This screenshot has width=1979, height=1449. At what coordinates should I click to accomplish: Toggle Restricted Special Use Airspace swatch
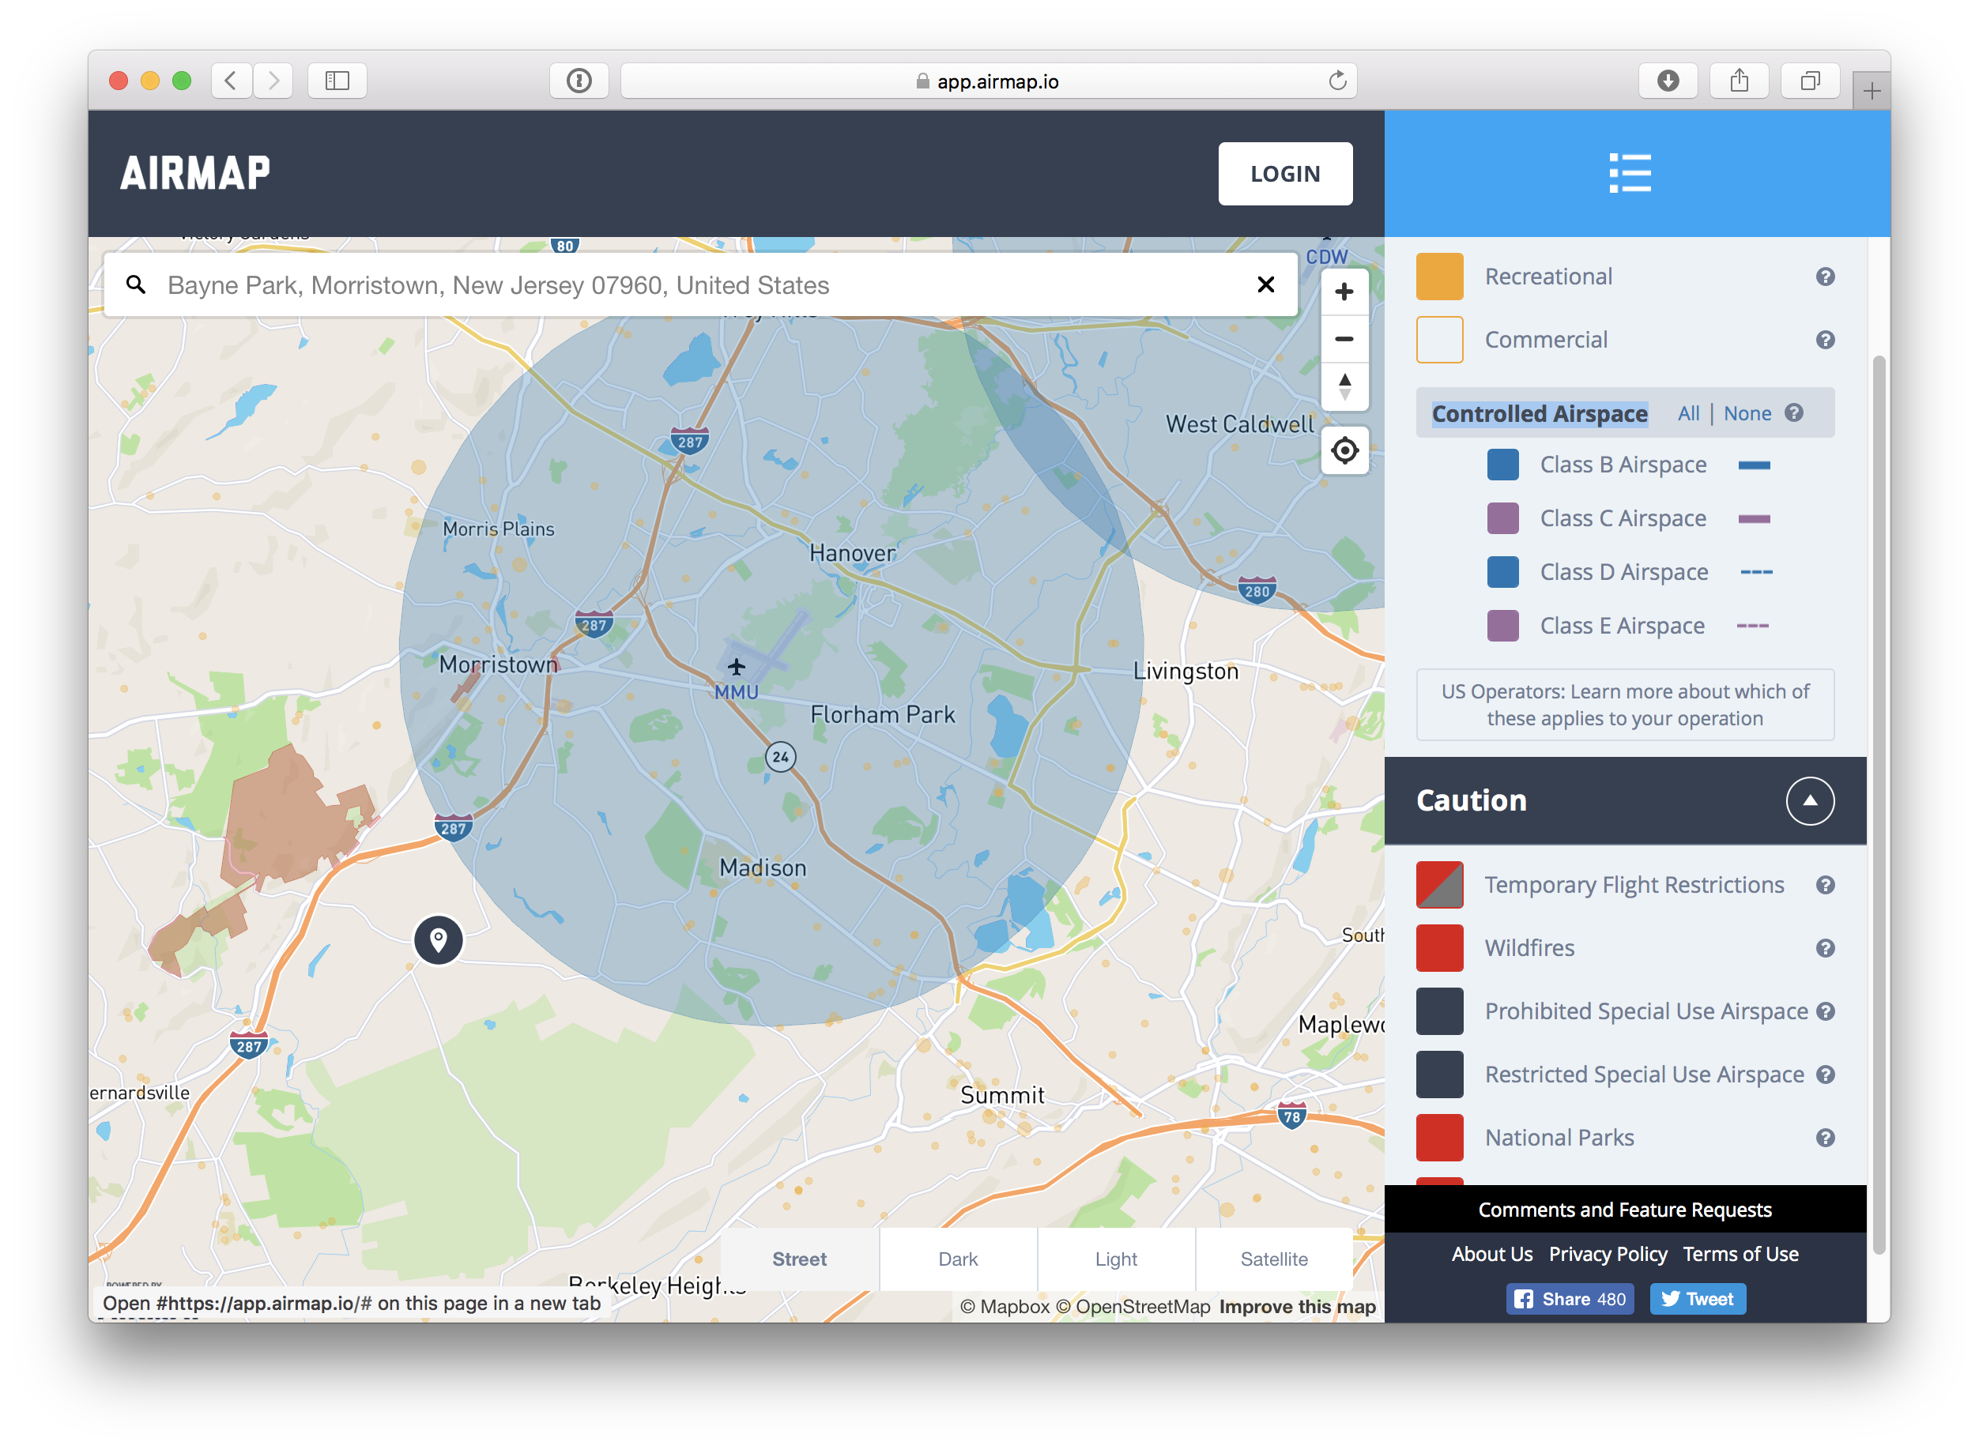[x=1438, y=1075]
